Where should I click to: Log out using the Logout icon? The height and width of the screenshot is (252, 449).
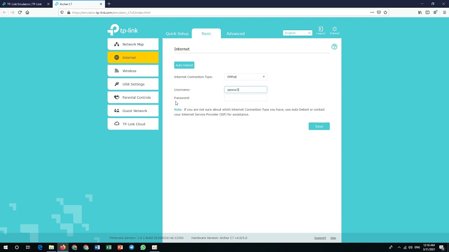(321, 30)
